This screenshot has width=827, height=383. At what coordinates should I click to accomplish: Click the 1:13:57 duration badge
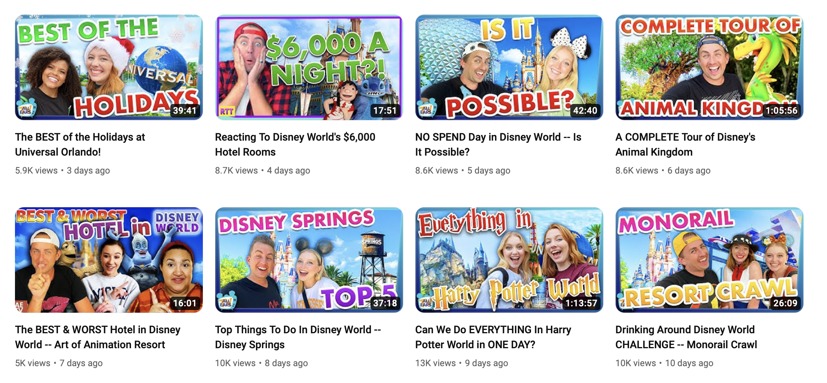click(581, 303)
